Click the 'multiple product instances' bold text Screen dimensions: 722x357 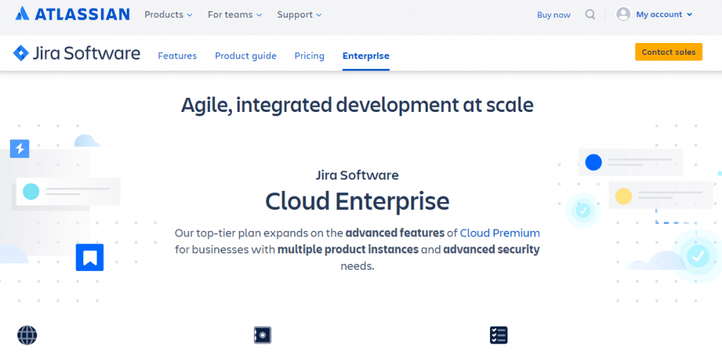pyautogui.click(x=348, y=250)
